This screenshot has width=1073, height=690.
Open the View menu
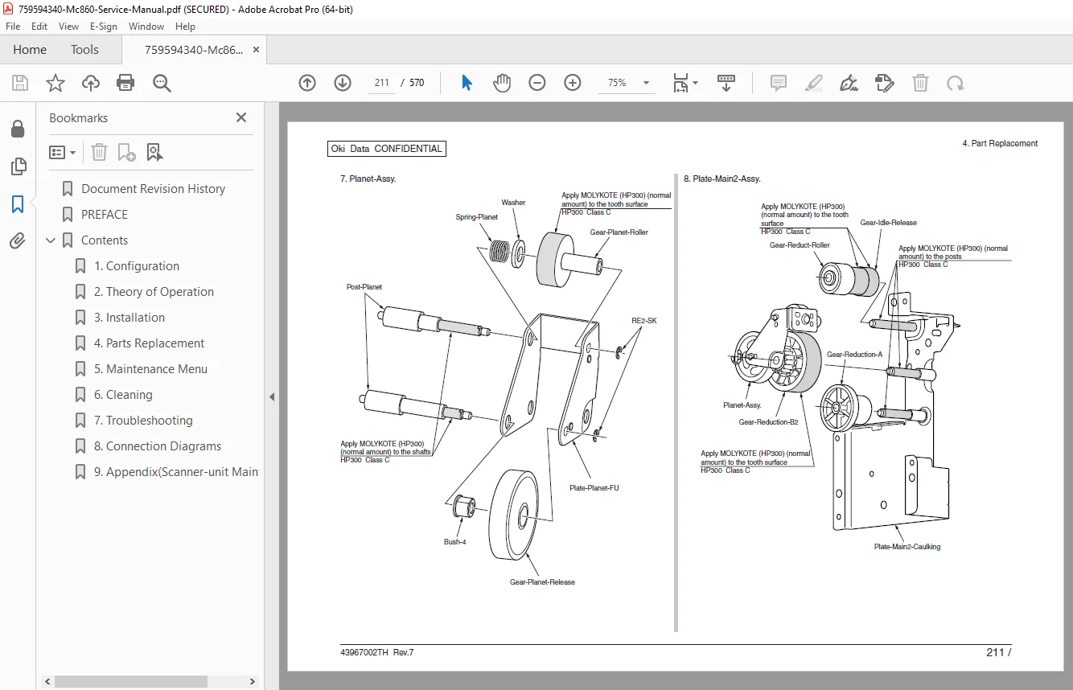(69, 27)
